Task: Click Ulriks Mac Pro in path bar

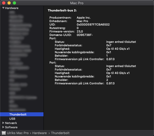Action: click(x=18, y=133)
